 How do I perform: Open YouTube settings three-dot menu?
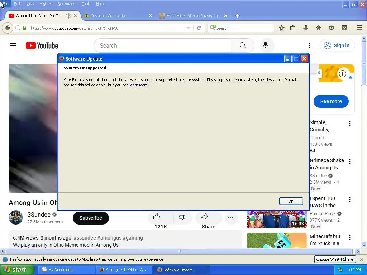(309, 45)
